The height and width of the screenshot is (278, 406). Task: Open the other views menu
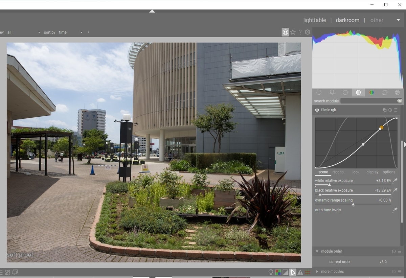(x=377, y=20)
